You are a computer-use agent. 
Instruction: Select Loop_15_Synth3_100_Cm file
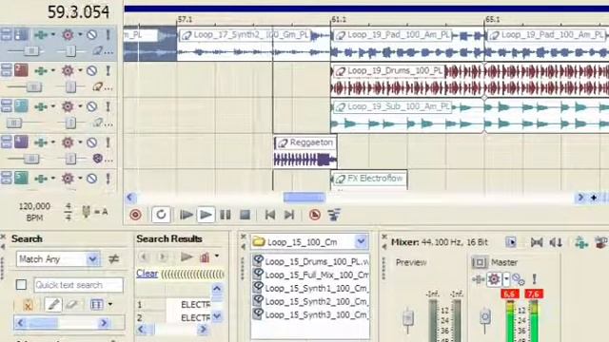[311, 314]
